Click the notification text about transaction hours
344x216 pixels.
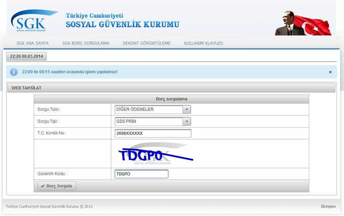click(x=70, y=72)
